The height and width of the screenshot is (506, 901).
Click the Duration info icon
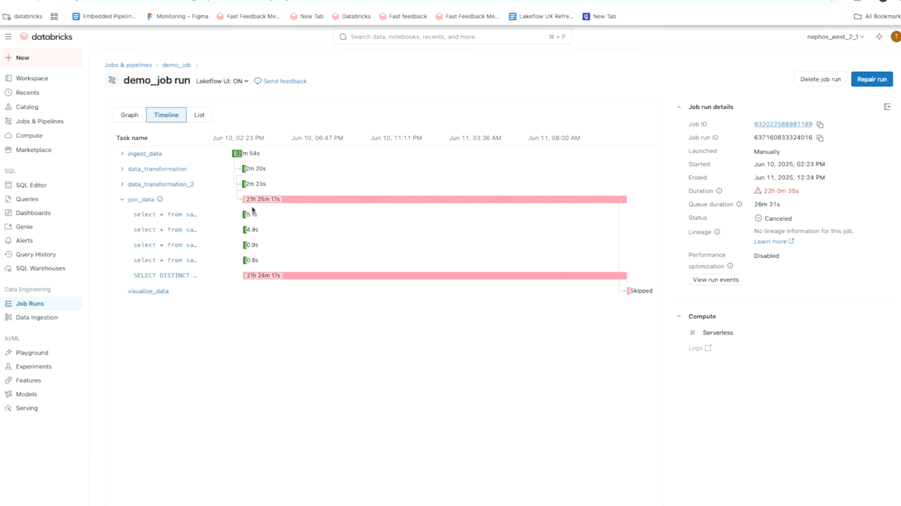pyautogui.click(x=719, y=191)
